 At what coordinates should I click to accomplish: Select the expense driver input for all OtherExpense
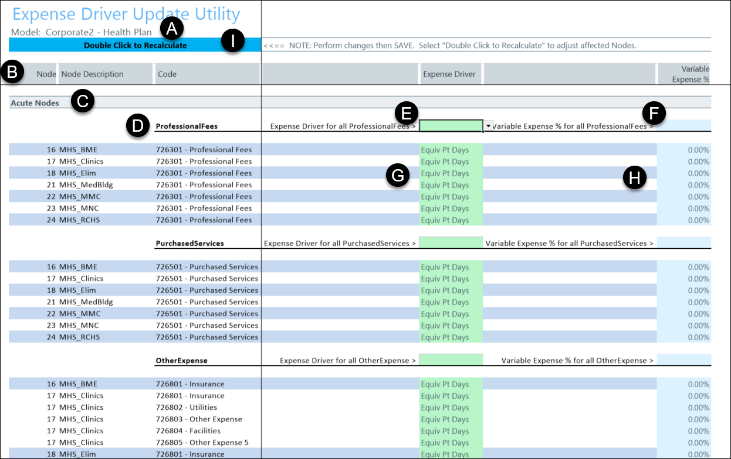451,360
